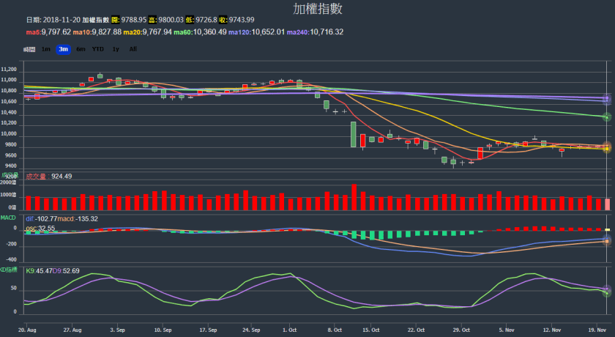Click the purple ma240 end-point marker
This screenshot has width=615, height=337.
[x=607, y=99]
